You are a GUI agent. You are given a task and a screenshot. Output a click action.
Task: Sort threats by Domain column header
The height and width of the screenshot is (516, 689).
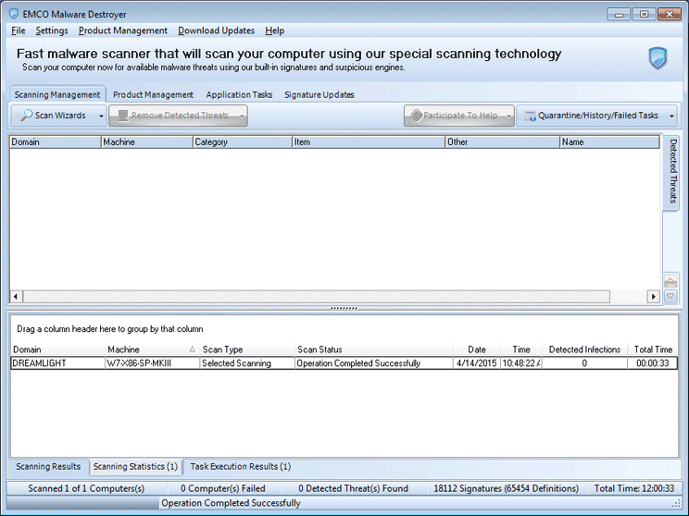point(56,142)
